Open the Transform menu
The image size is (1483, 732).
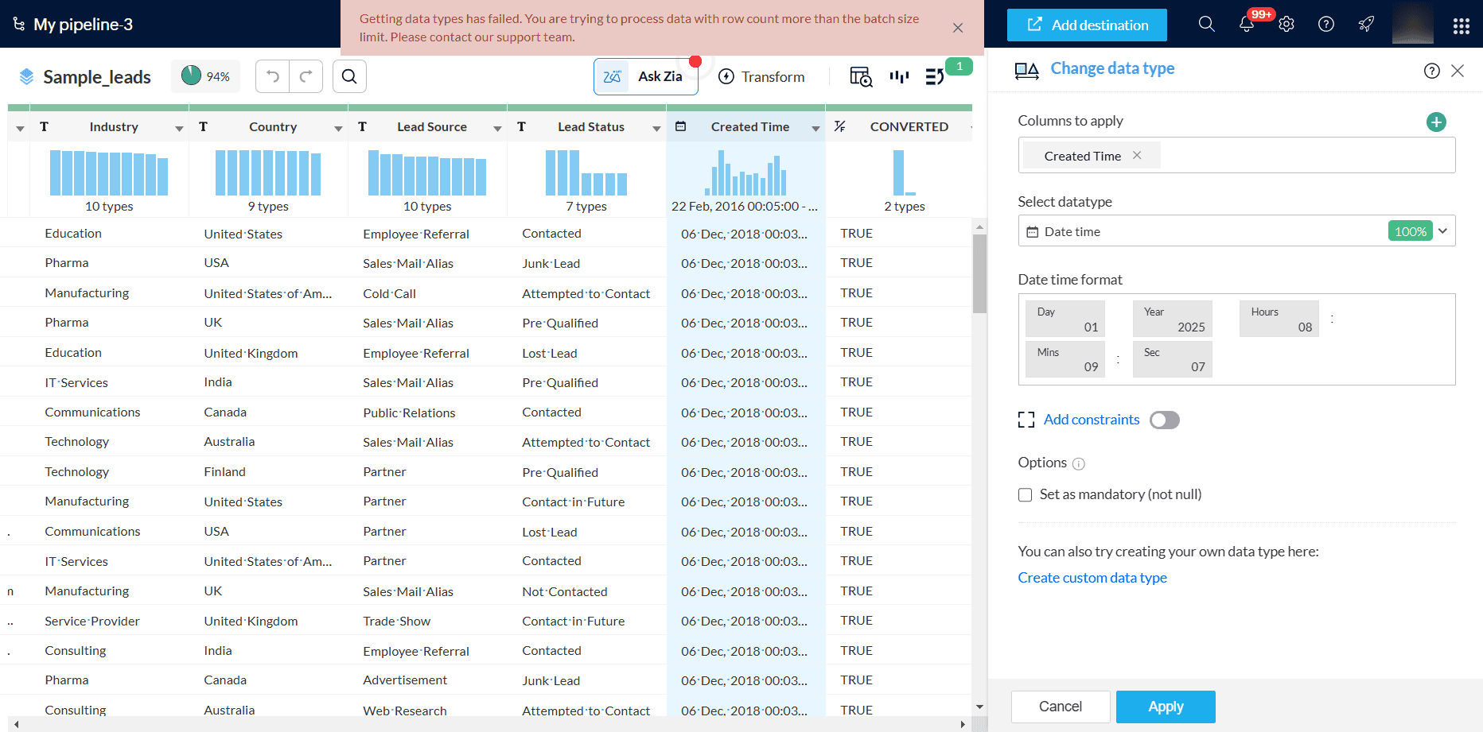(761, 76)
